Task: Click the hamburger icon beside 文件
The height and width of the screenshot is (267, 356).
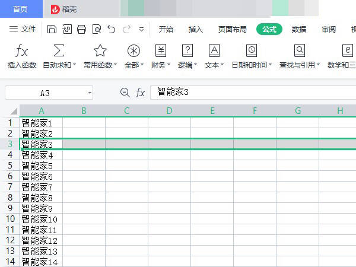Action: click(x=14, y=29)
